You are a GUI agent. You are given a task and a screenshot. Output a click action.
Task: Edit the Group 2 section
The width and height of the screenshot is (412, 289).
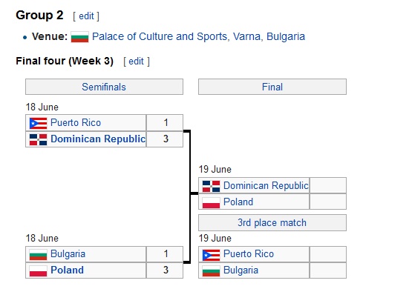pos(86,16)
